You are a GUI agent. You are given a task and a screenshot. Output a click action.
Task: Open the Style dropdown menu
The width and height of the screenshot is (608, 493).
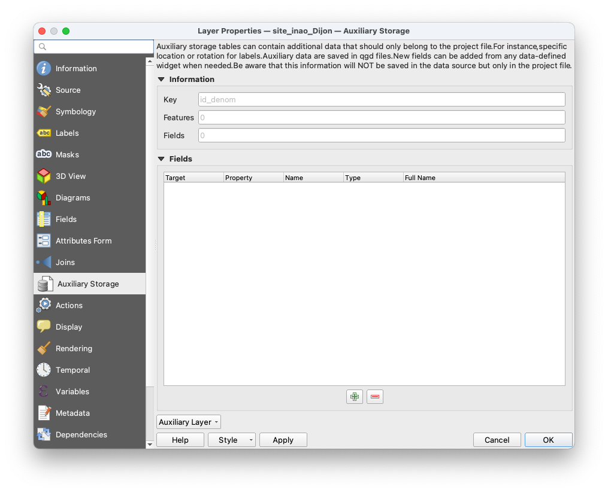tap(231, 440)
